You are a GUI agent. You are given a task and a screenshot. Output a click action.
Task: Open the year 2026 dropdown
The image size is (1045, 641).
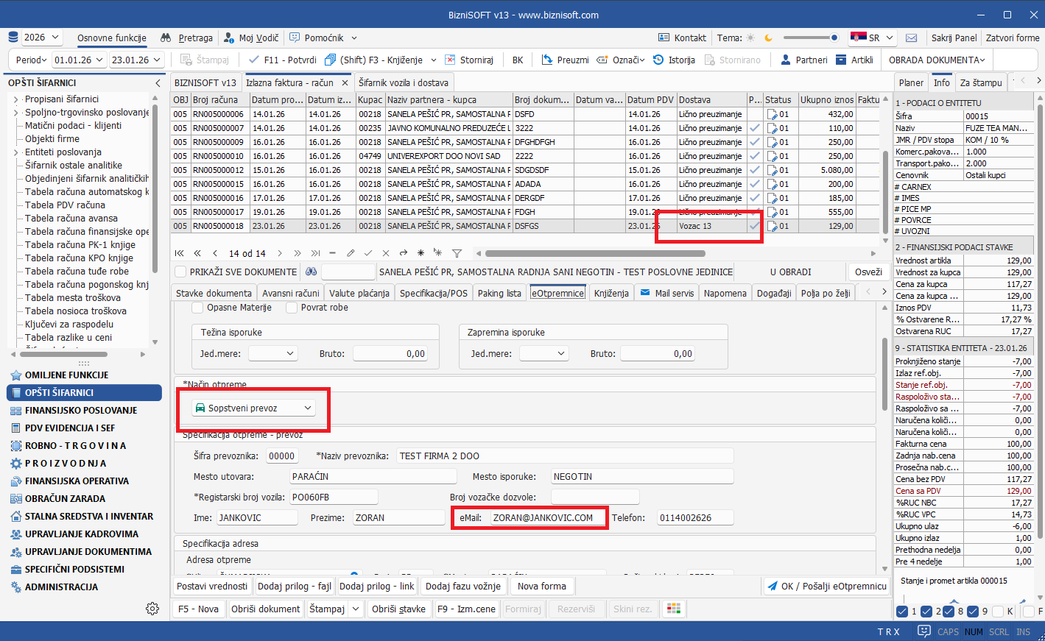tap(41, 38)
